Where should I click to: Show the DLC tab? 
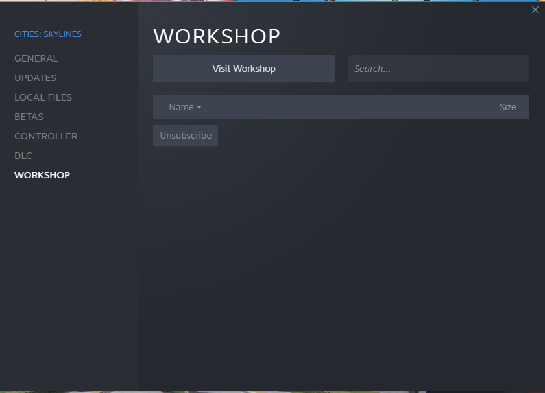click(23, 156)
